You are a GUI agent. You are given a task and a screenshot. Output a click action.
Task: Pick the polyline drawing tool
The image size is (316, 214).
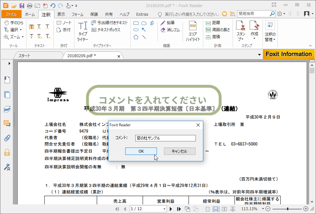(x=152, y=23)
